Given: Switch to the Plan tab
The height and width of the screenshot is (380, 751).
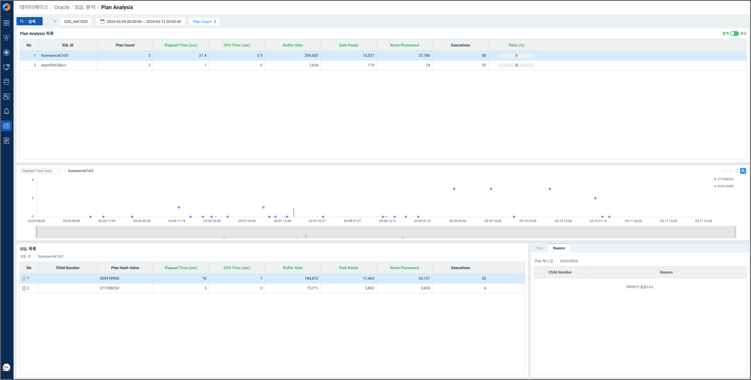Looking at the screenshot, I should click(x=539, y=248).
